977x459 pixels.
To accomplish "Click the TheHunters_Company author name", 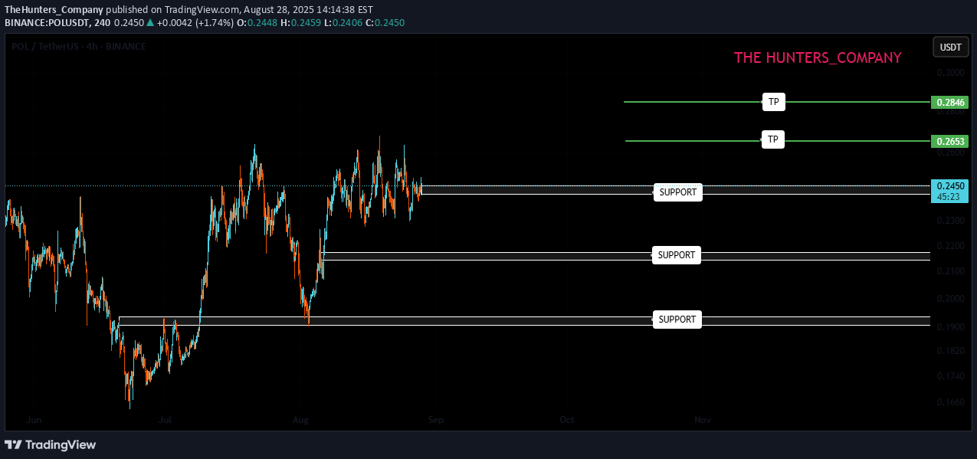I will (54, 10).
